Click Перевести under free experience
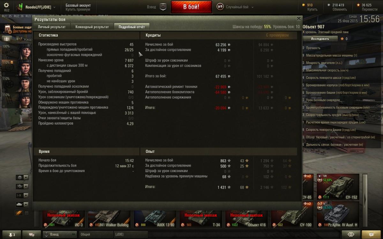This screenshot has width=383, height=239. [x=370, y=10]
